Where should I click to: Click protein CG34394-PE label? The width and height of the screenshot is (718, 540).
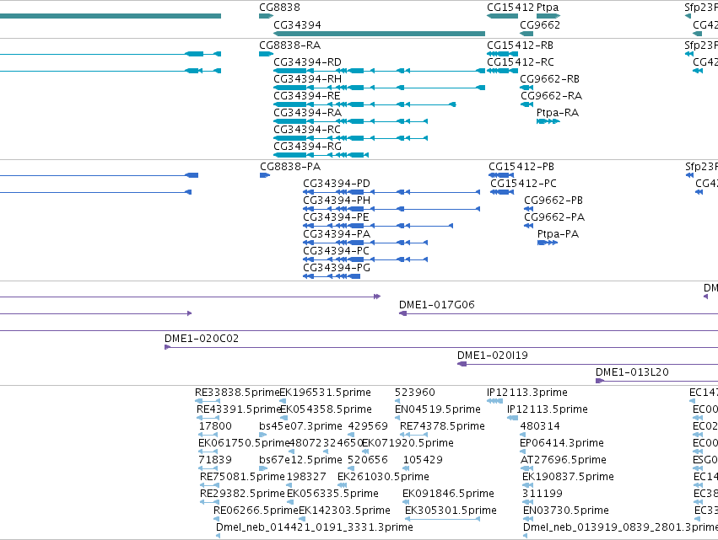pos(336,217)
